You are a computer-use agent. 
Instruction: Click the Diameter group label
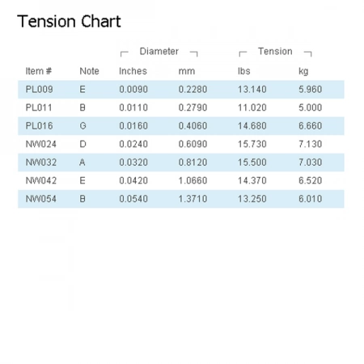(x=159, y=51)
